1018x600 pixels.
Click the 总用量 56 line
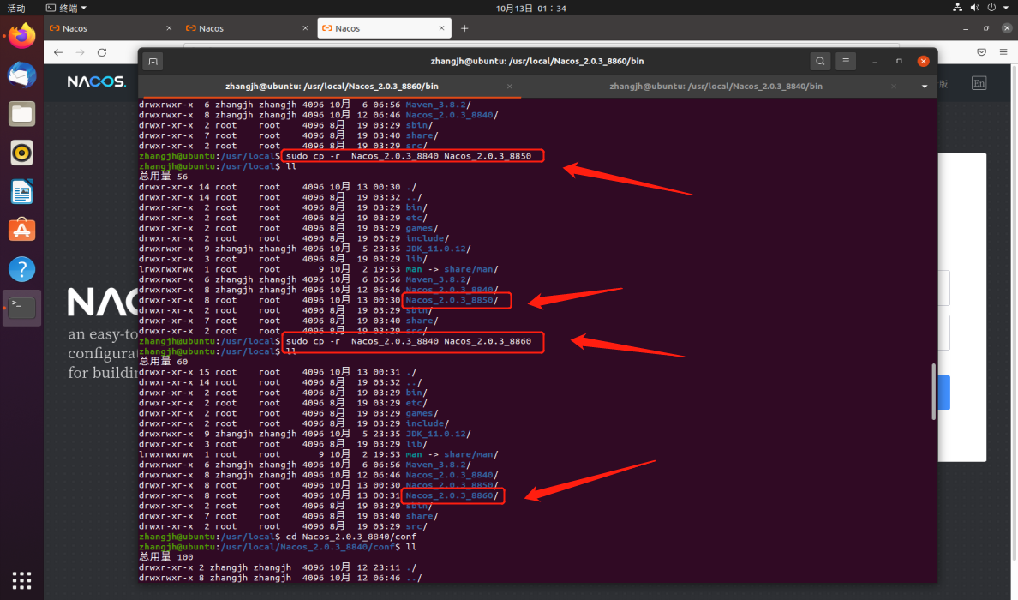pyautogui.click(x=164, y=176)
